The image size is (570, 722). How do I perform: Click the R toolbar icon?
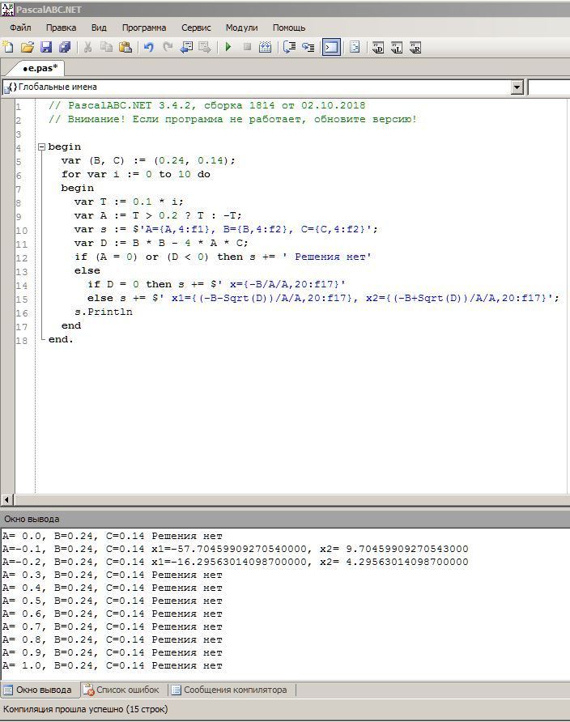(415, 47)
